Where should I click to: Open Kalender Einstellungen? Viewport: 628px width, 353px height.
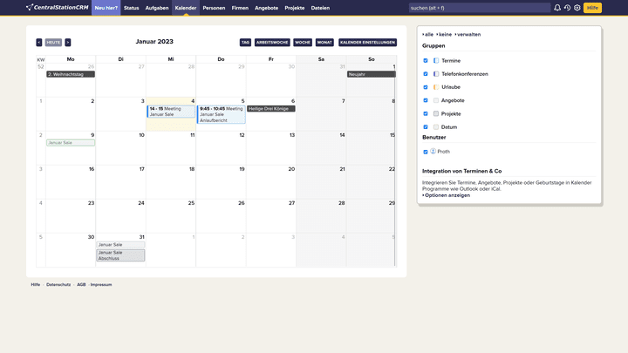pyautogui.click(x=367, y=42)
